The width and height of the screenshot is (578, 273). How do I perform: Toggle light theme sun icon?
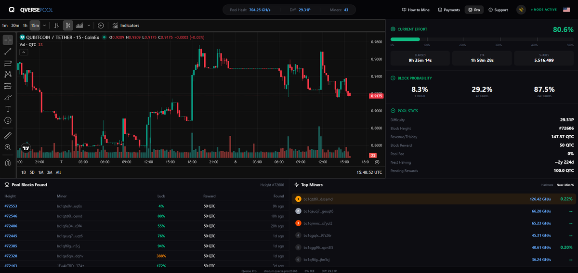521,10
